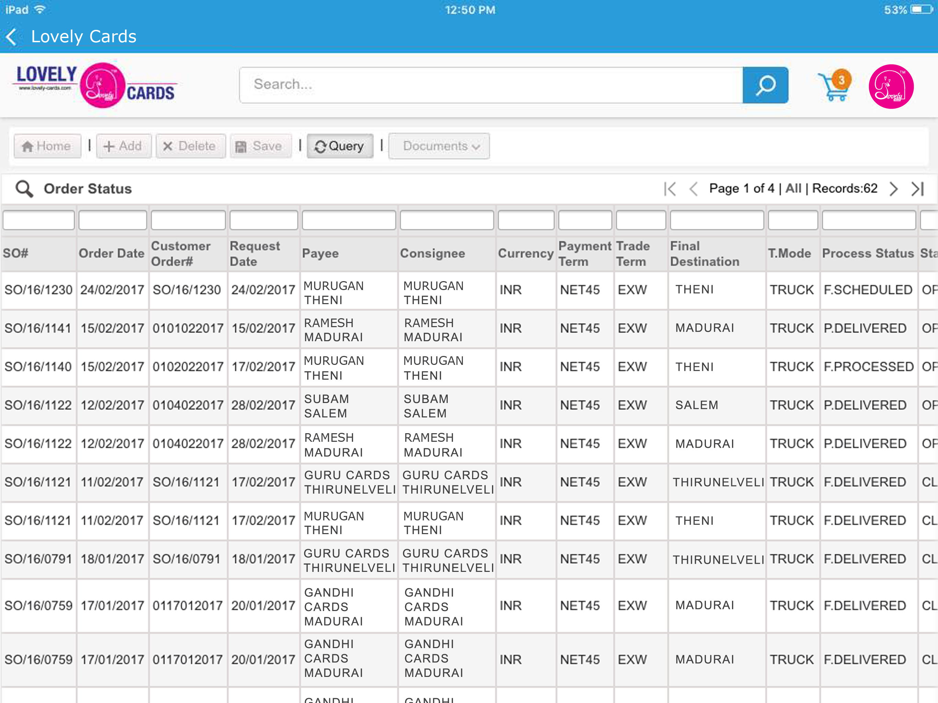This screenshot has height=703, width=938.
Task: Select order SO/16/1230 cell
Action: click(x=38, y=290)
